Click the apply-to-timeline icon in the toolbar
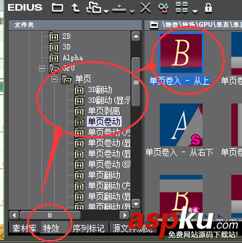Viewport: 242px width, 243px height. pyautogui.click(x=120, y=9)
